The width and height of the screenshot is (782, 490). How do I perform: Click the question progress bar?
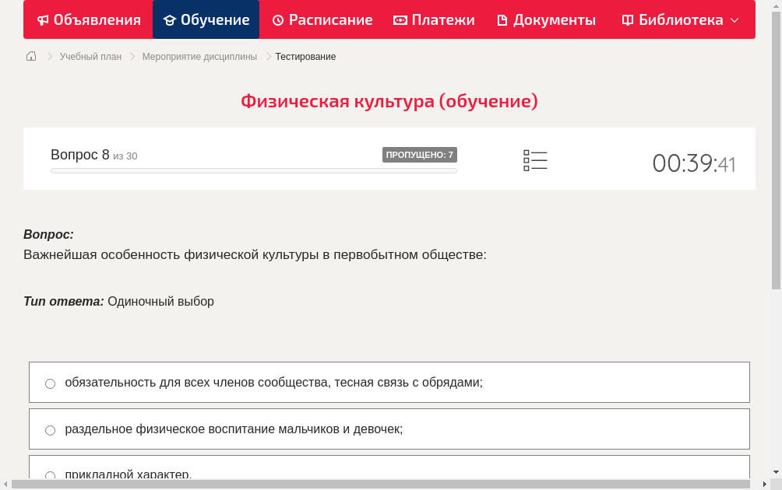[x=253, y=170]
